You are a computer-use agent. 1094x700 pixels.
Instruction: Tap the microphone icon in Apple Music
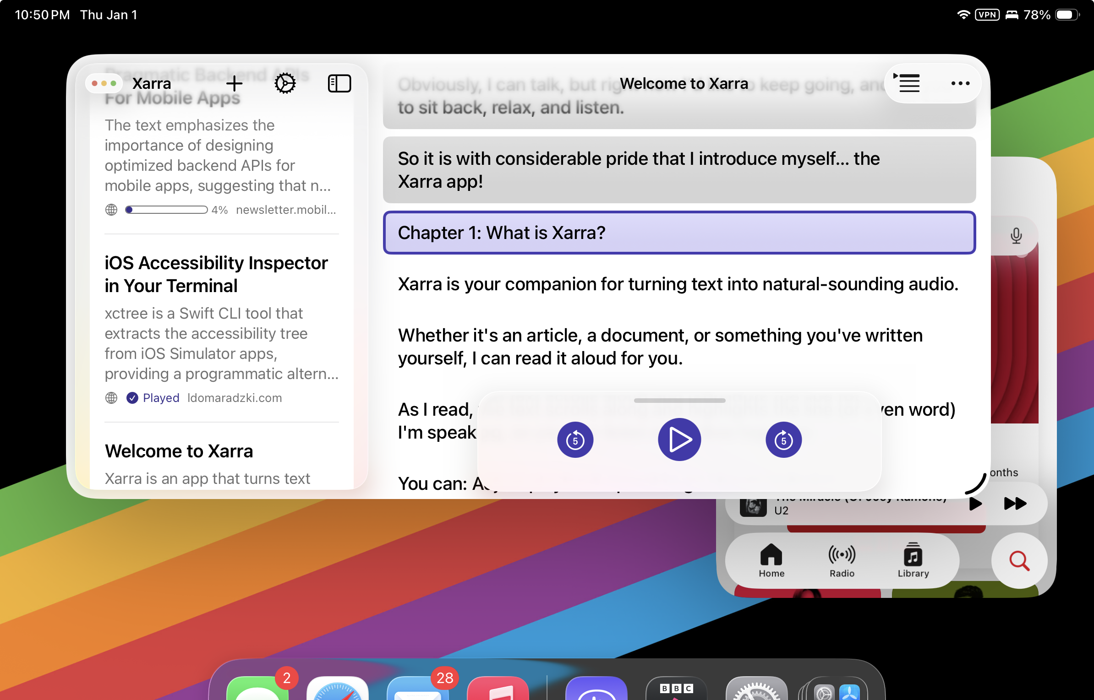[1017, 236]
